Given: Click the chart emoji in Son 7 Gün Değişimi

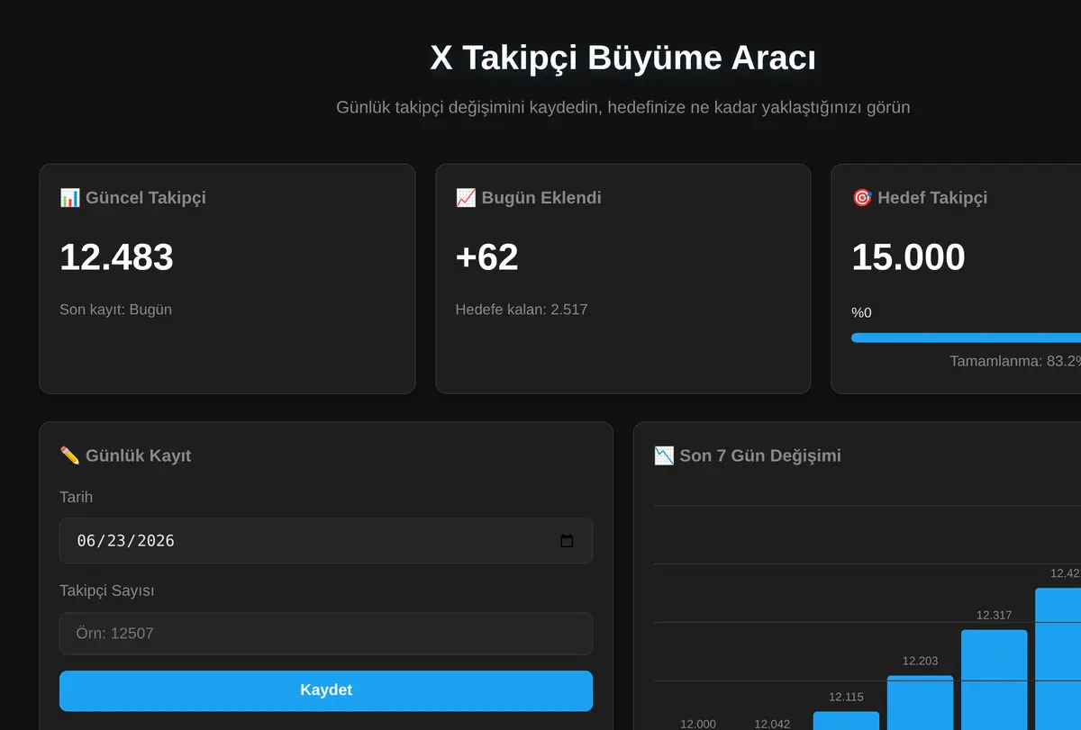Looking at the screenshot, I should (664, 455).
